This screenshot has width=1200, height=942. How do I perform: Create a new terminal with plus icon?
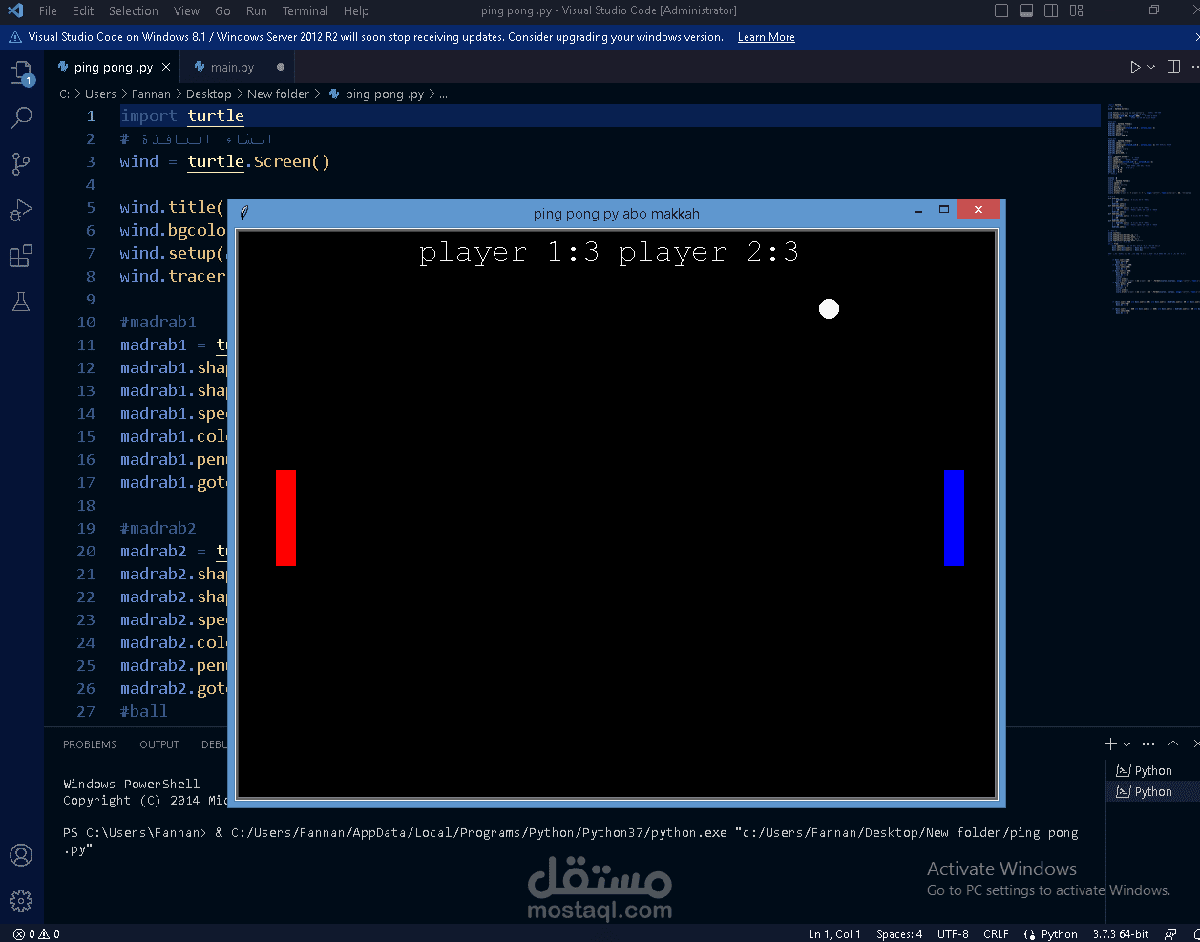click(x=1110, y=744)
